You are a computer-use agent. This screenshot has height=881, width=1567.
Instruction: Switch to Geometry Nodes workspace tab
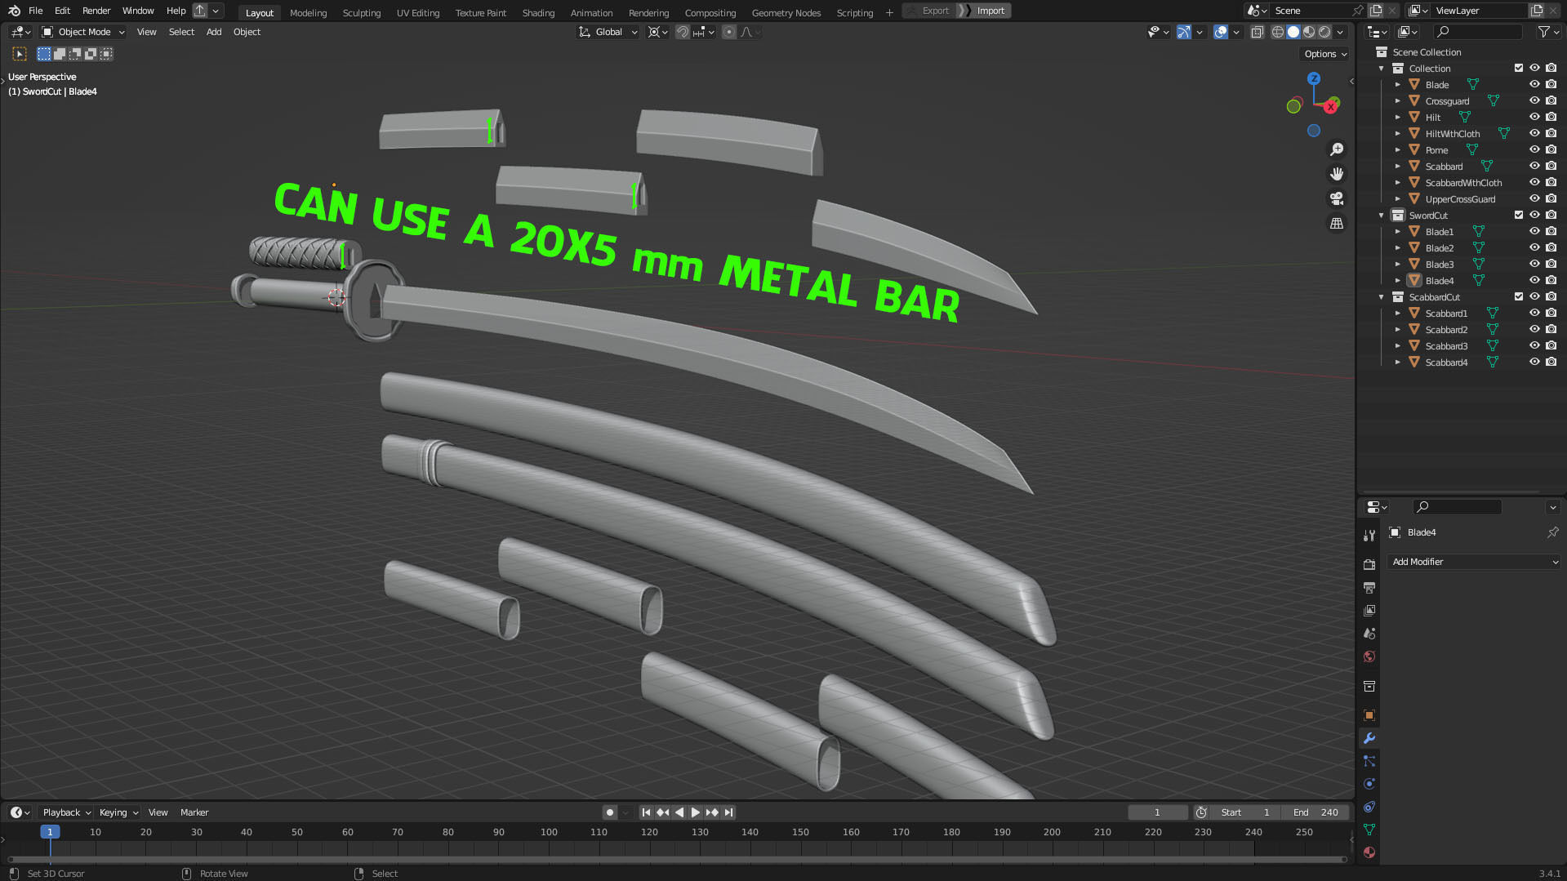pos(786,12)
